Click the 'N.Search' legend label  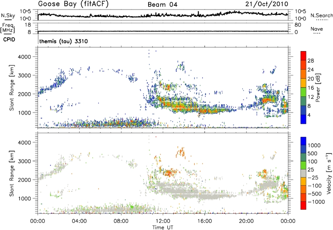coord(322,15)
